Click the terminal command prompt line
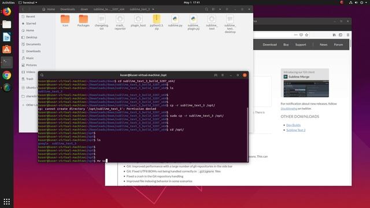This screenshot has width=370, height=208. tap(142, 161)
